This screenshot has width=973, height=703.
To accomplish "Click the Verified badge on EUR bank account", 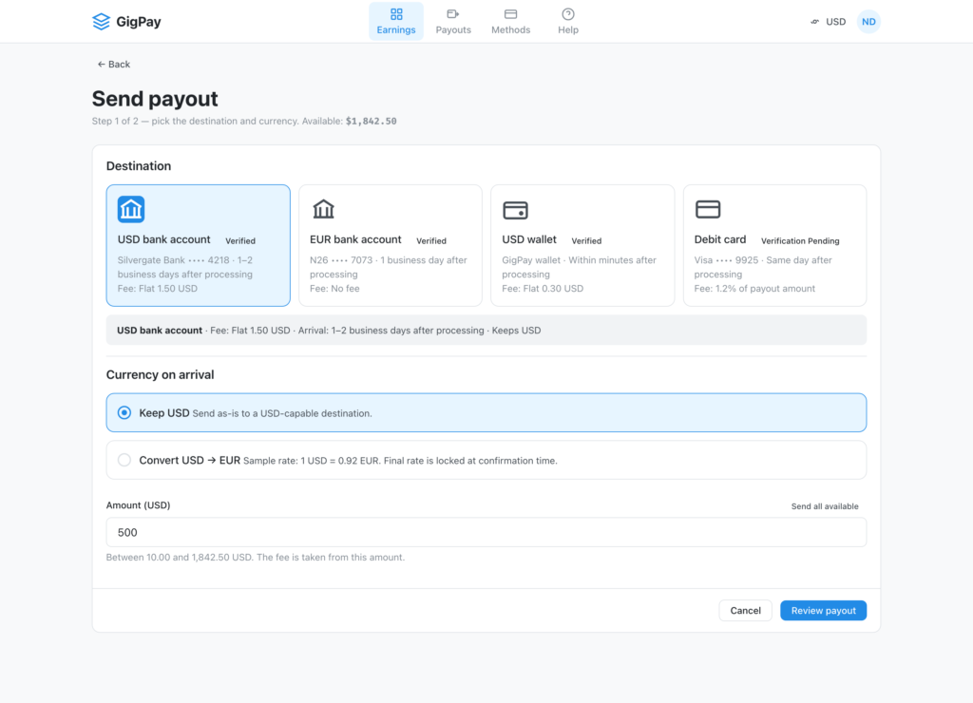I will click(x=430, y=240).
